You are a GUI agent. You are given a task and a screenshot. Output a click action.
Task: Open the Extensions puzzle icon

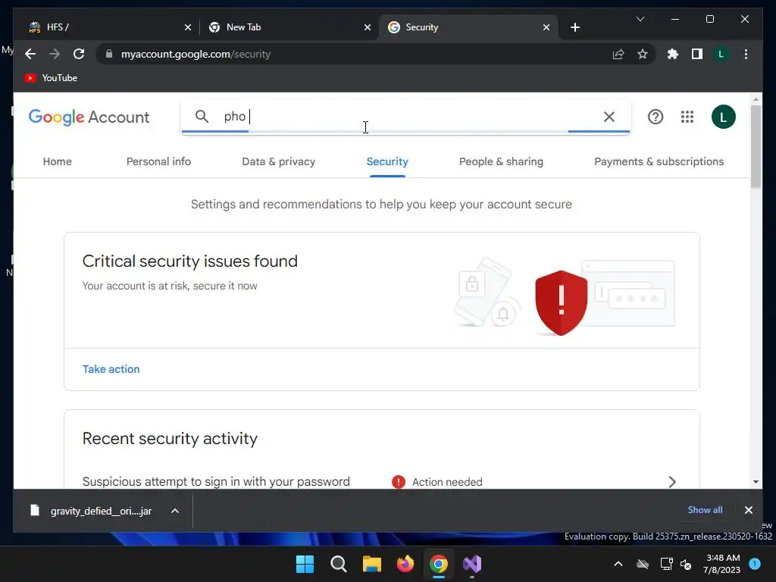673,54
